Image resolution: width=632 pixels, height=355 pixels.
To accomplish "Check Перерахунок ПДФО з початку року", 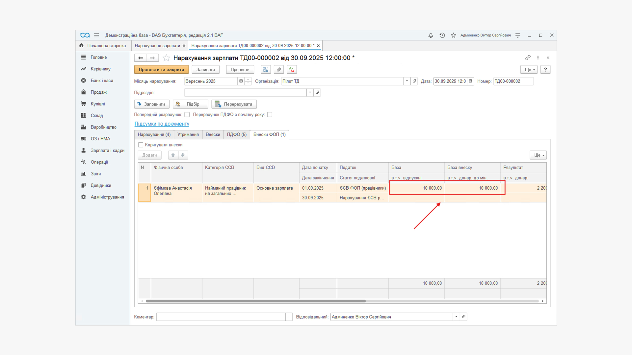I will (x=270, y=114).
